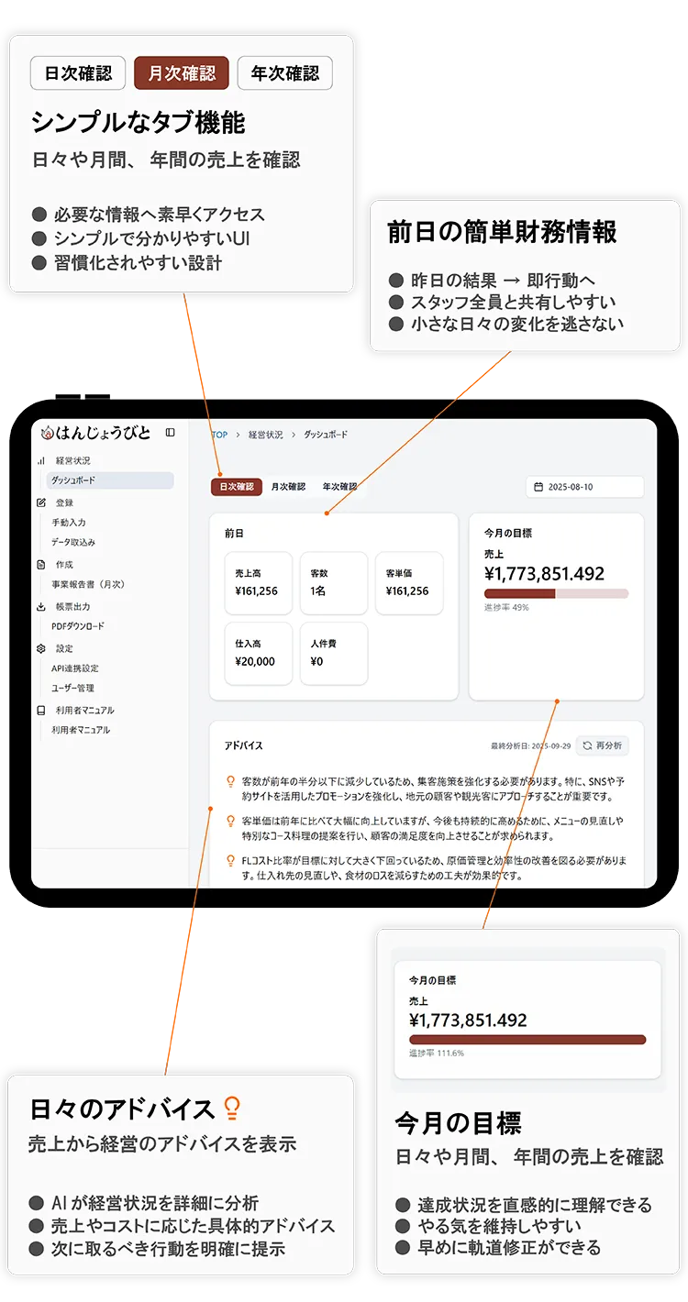Toggle the sidebar collapse icon beside the logo
Viewport: 688px width, 1302px height.
click(170, 433)
